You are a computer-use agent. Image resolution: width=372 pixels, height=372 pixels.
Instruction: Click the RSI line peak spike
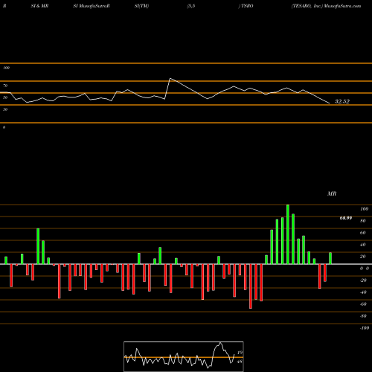[170, 79]
